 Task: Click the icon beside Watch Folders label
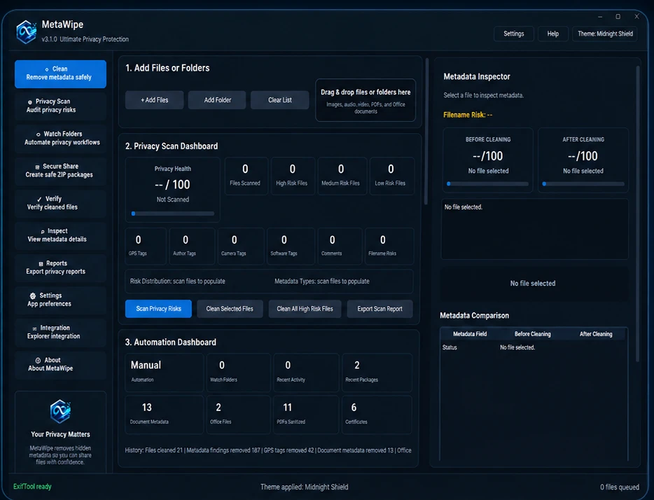[39, 134]
